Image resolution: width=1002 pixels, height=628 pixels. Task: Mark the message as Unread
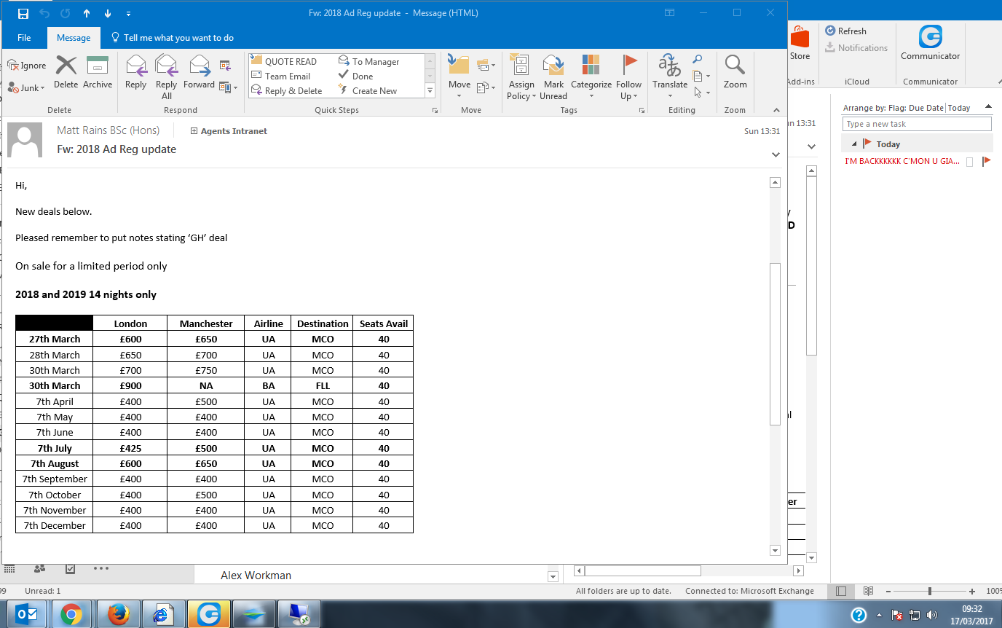pos(553,77)
